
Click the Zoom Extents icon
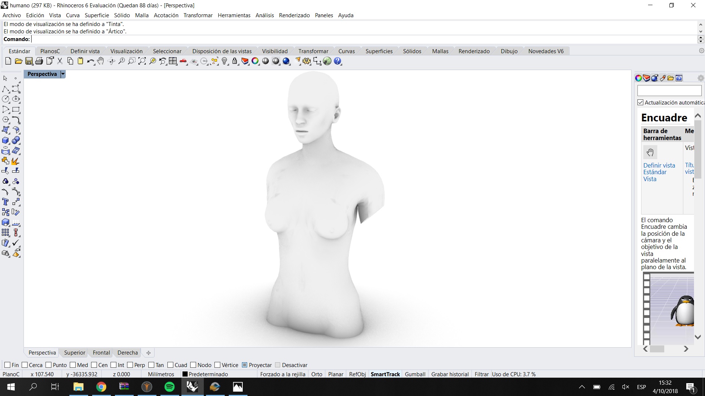(142, 61)
